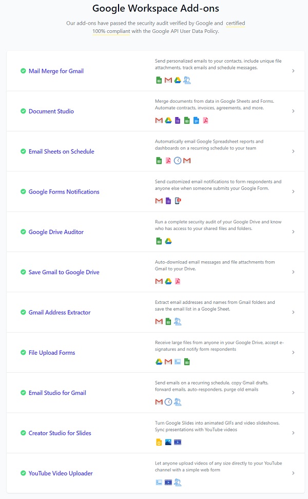The image size is (308, 499).
Task: Click the green checkmark beside File Upload Forms
Action: (x=23, y=353)
